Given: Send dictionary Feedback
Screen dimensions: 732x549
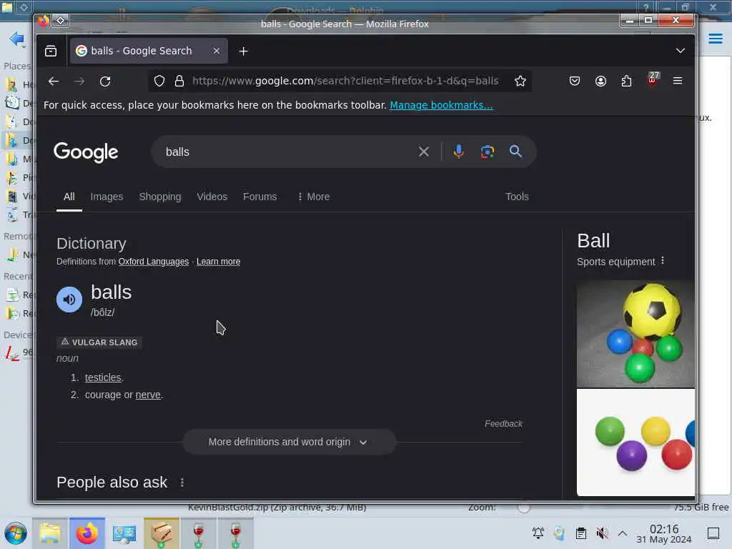Looking at the screenshot, I should (x=503, y=423).
